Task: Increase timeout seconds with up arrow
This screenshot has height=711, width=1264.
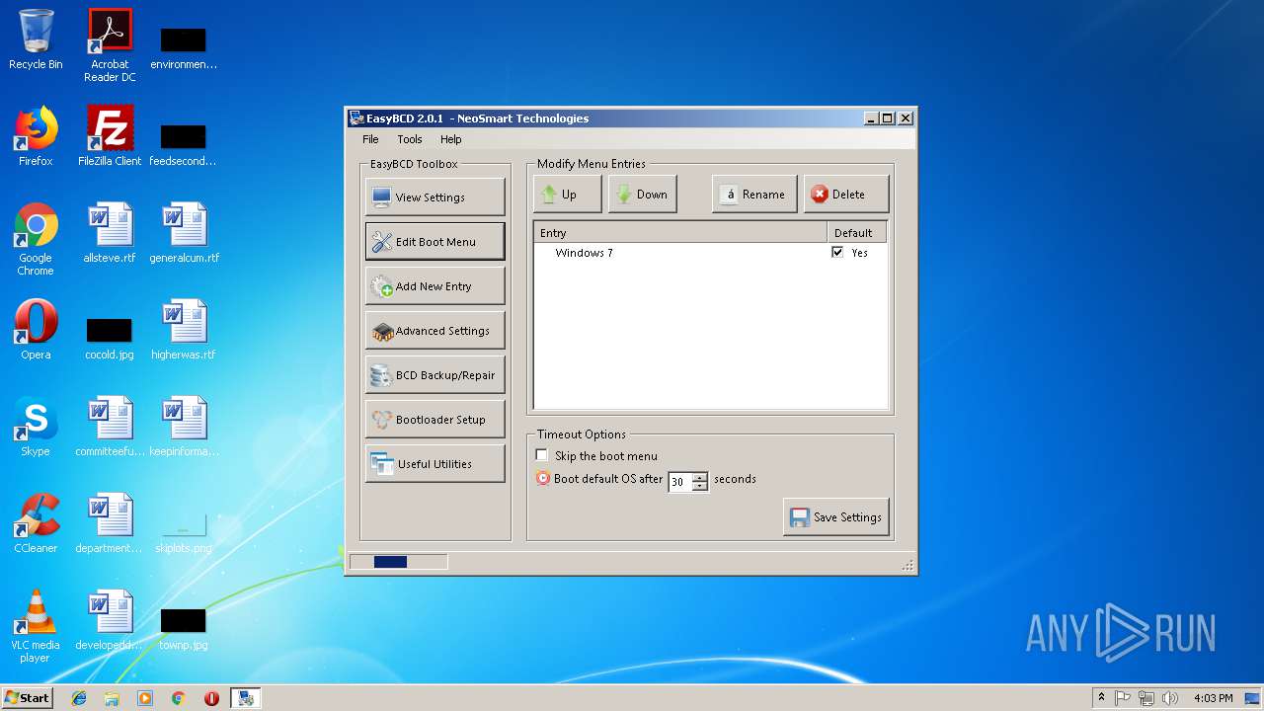Action: 700,478
